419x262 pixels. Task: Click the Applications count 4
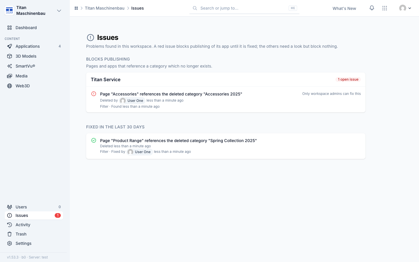click(x=60, y=46)
